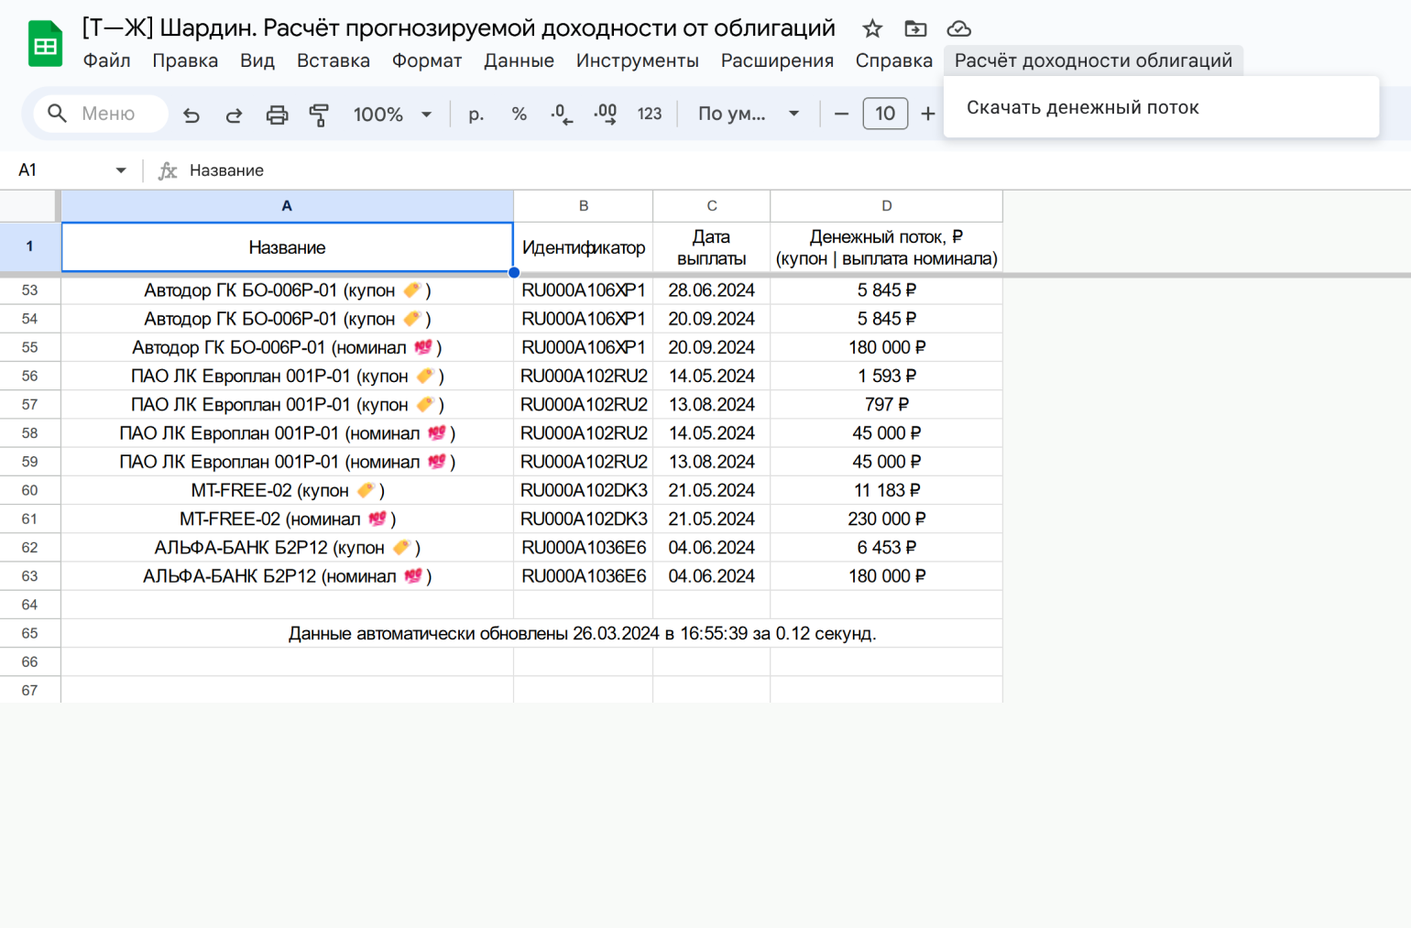Click the Расчёт доходности облигаций menu
The image size is (1411, 928).
pos(1093,60)
